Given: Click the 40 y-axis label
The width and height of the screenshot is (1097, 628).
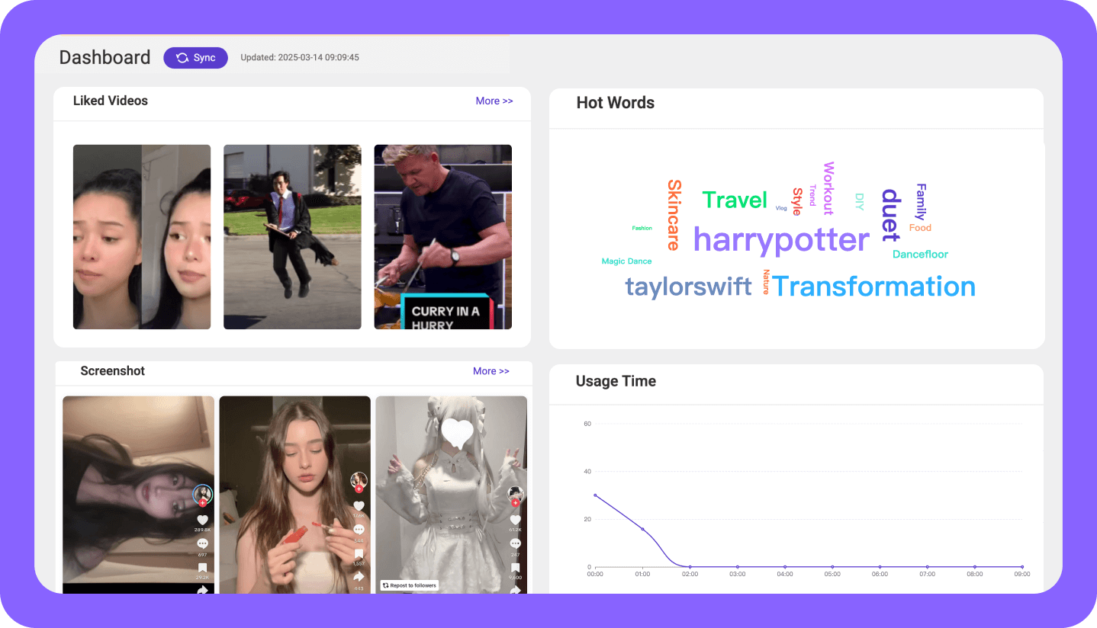Looking at the screenshot, I should pyautogui.click(x=587, y=472).
